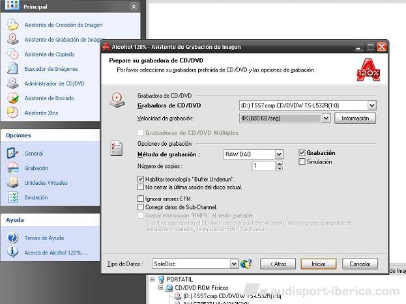The image size is (406, 304).
Task: Click the globe icon beside Tipo de Datos
Action: (x=246, y=264)
